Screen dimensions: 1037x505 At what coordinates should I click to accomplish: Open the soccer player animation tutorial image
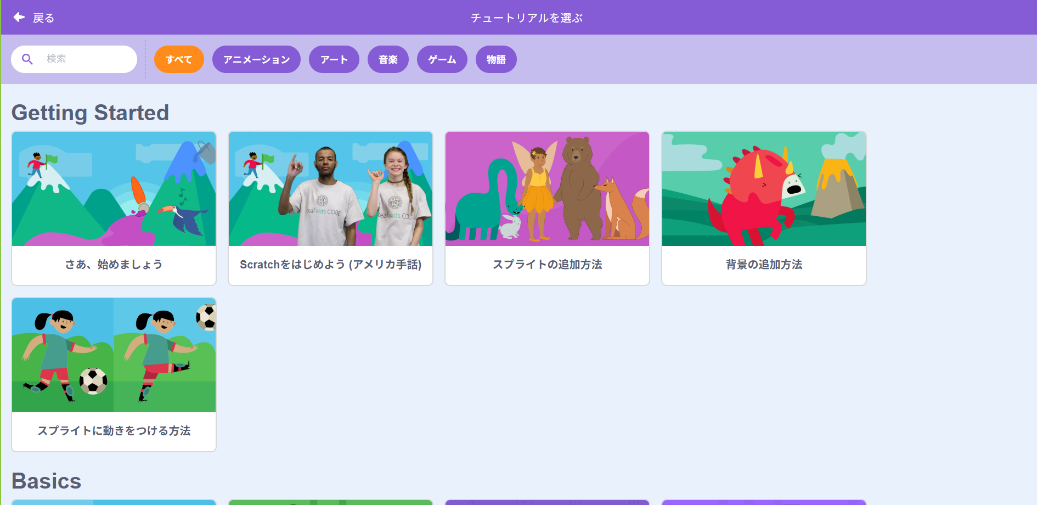114,355
